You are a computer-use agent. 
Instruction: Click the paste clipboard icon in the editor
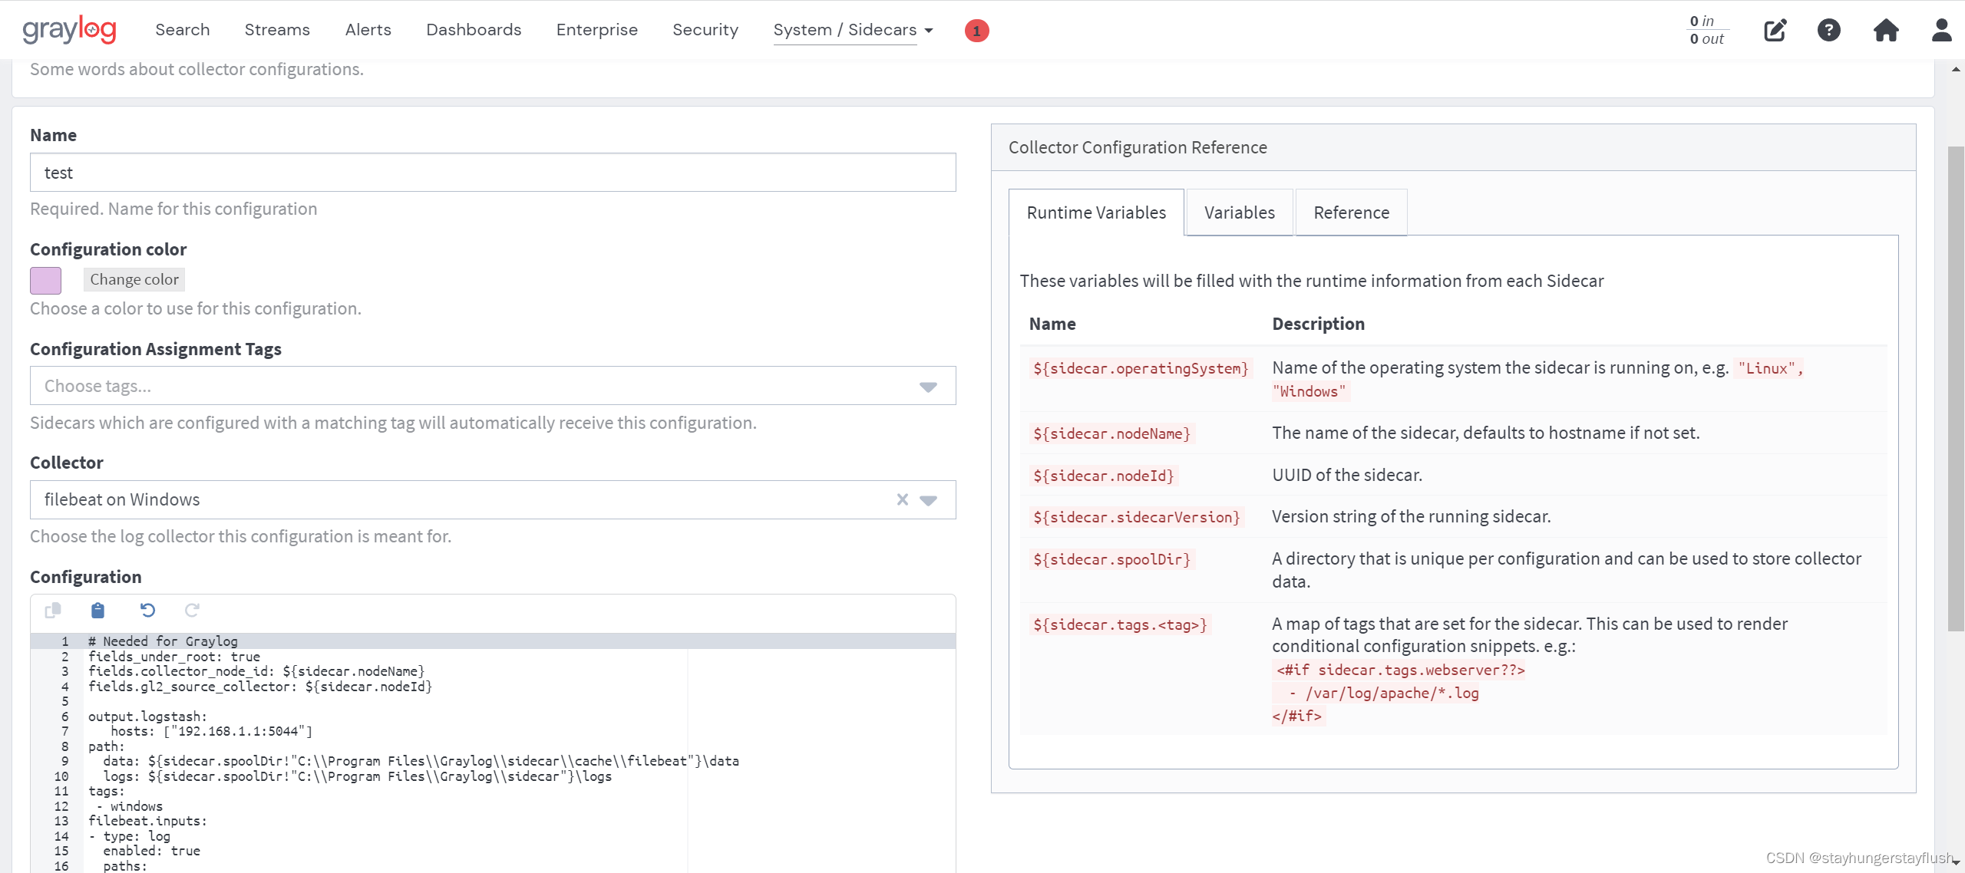(x=97, y=611)
